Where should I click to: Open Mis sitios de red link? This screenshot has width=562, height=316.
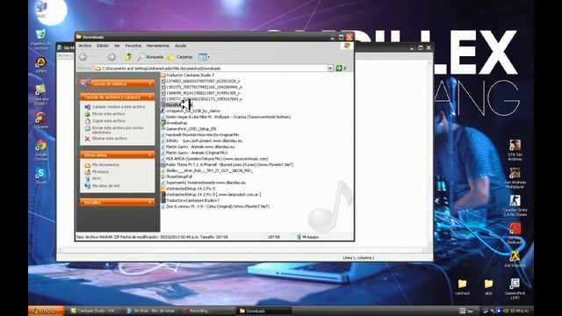(x=105, y=186)
